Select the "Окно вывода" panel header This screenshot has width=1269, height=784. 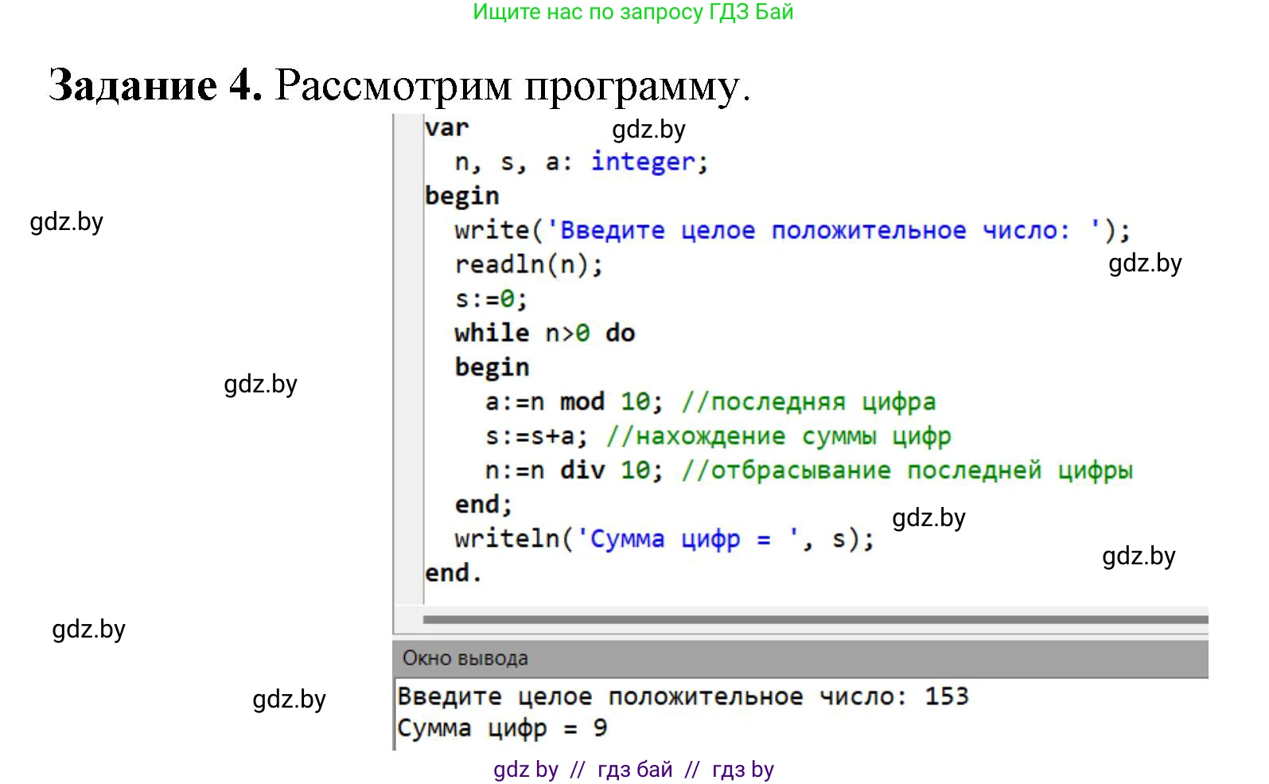pyautogui.click(x=465, y=658)
